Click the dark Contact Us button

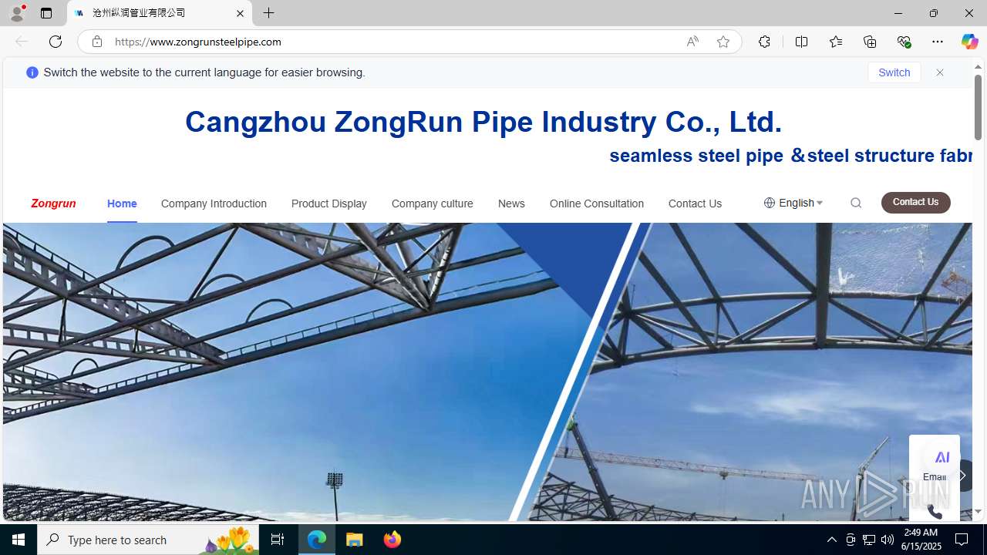pos(915,202)
